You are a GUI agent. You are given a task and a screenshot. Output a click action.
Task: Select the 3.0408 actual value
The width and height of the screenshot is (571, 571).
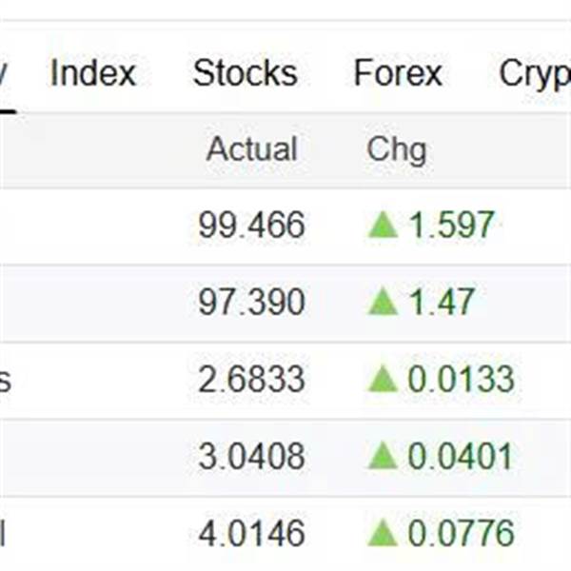click(251, 456)
